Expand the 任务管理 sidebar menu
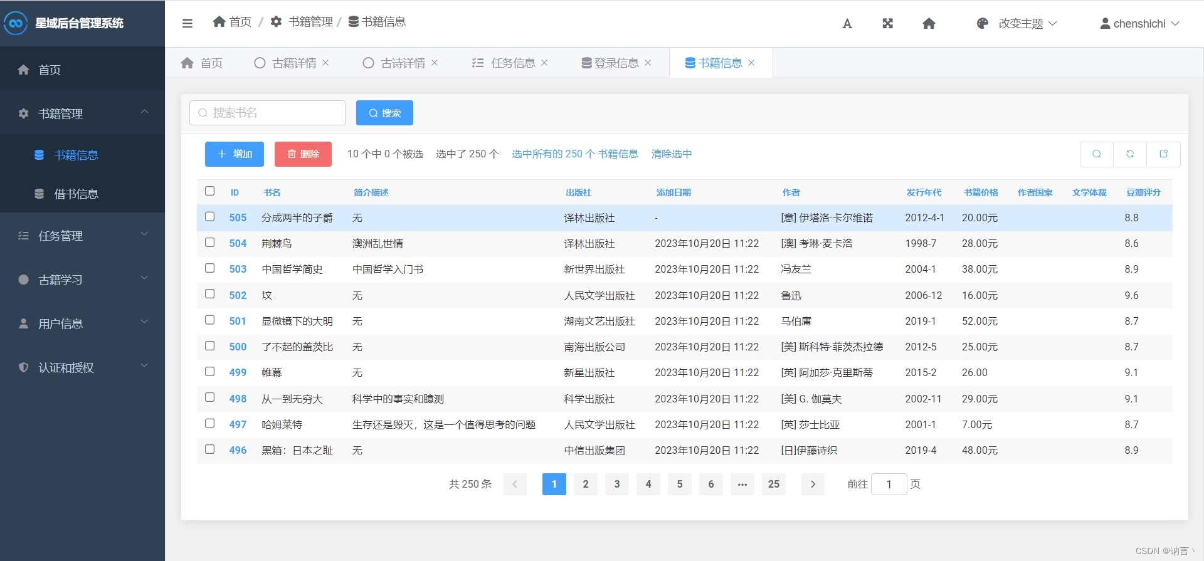 82,236
